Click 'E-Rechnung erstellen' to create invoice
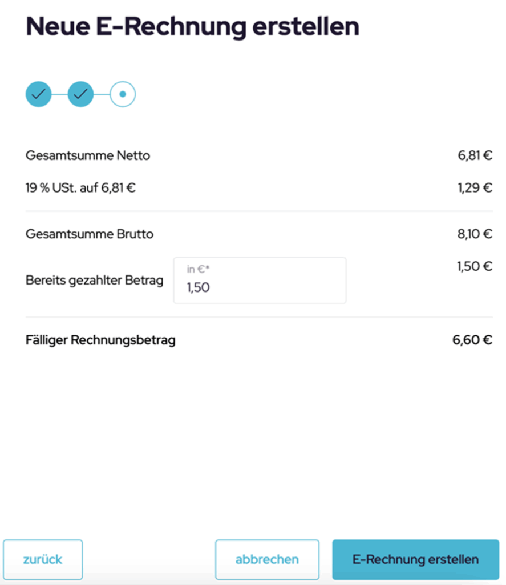Viewport: 506px width, 585px height. coord(415,559)
